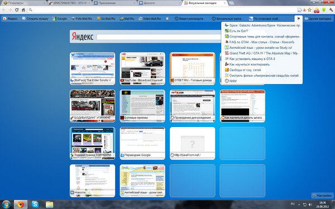Bookmark this page with the star icon

click(309, 10)
